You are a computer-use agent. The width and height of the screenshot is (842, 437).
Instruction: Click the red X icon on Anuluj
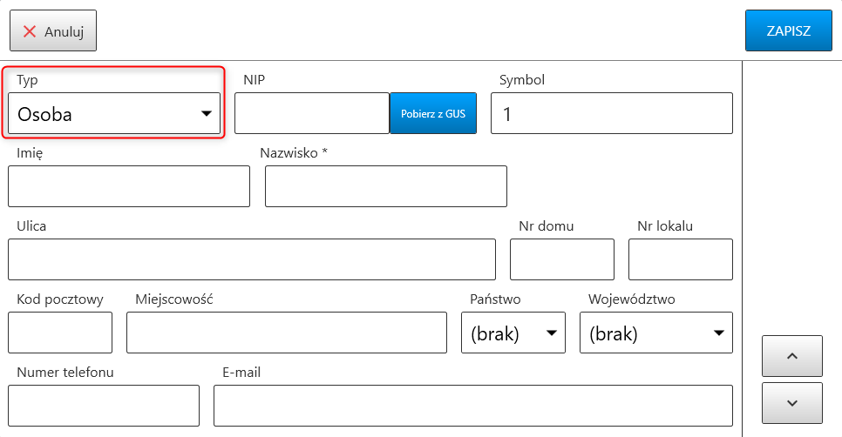coord(30,31)
